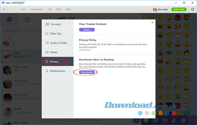Choose the light green heart color
This screenshot has height=125, width=197.
tap(154, 113)
